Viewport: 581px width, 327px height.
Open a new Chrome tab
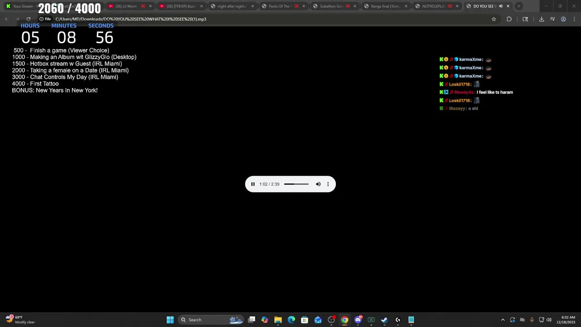(x=519, y=6)
